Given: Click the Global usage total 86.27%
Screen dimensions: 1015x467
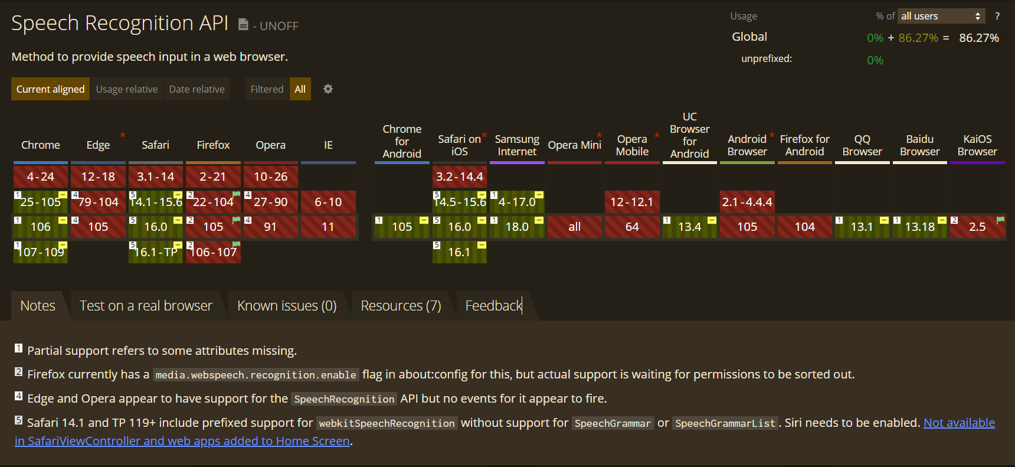Looking at the screenshot, I should coord(979,38).
